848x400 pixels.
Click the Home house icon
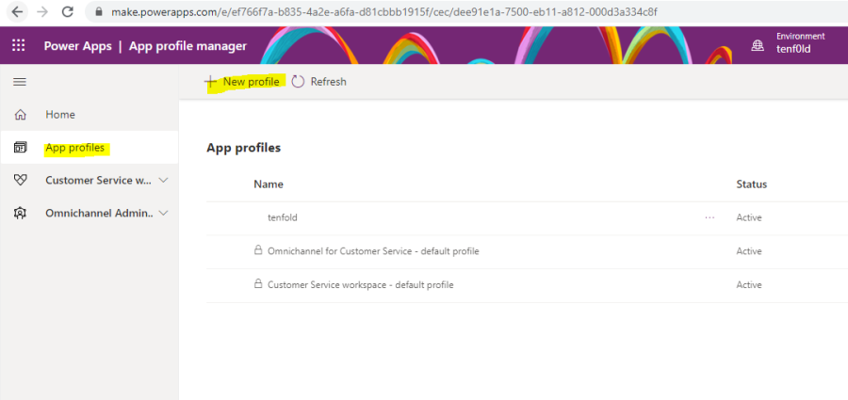click(x=20, y=115)
